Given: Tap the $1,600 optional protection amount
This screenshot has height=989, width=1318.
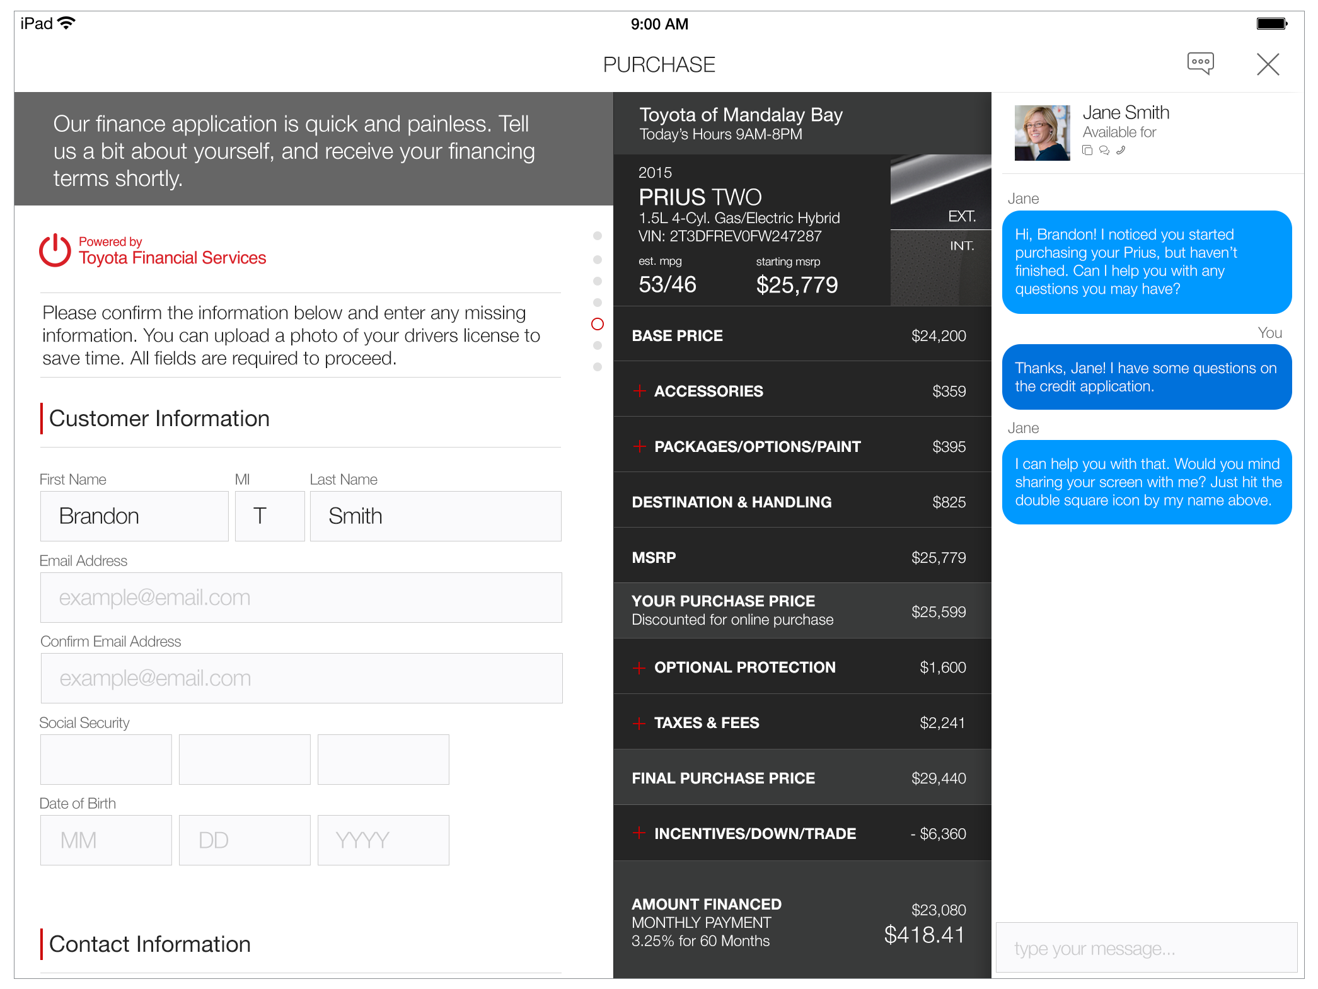Looking at the screenshot, I should tap(942, 668).
